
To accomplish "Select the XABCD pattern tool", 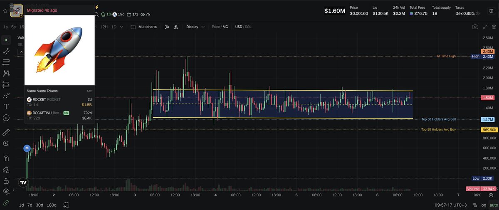I will [6, 74].
